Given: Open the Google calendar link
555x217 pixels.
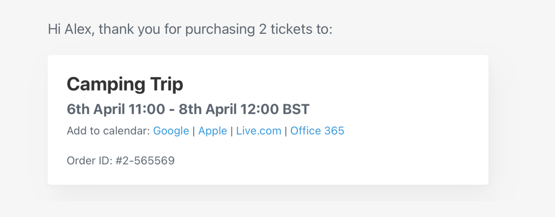Looking at the screenshot, I should pyautogui.click(x=171, y=131).
